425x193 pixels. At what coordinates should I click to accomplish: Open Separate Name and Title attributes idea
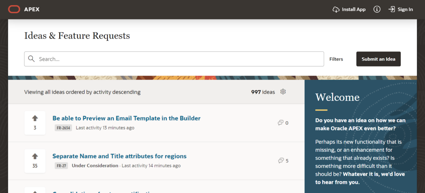coord(119,156)
